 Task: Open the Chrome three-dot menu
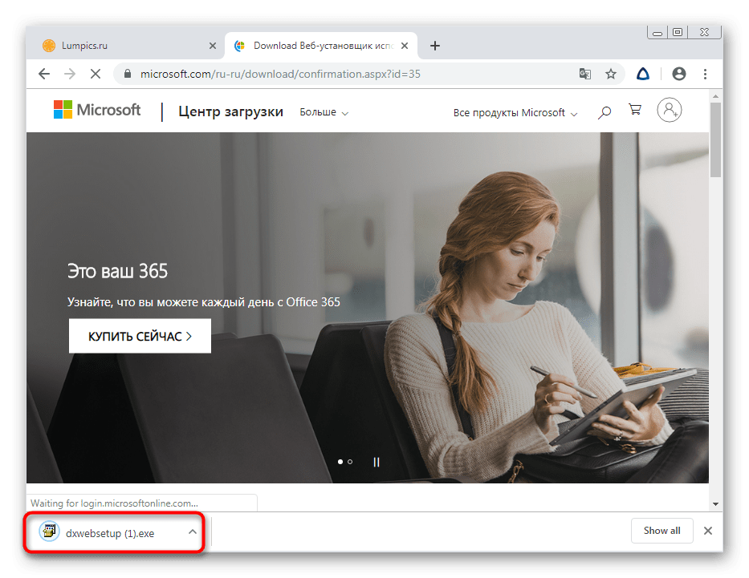tap(705, 74)
